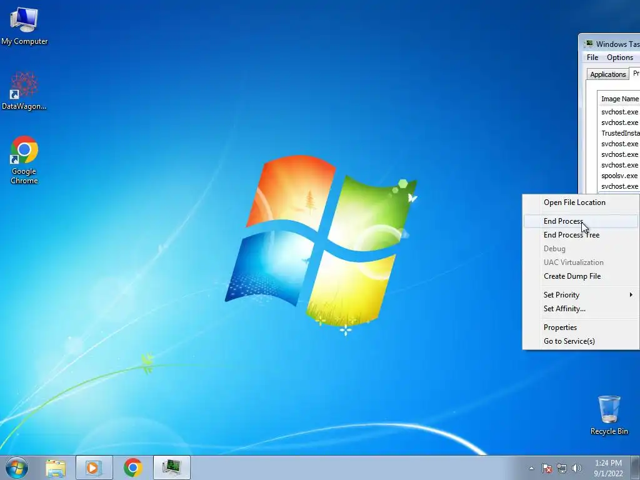The width and height of the screenshot is (640, 480).
Task: Click the Task Manager title bar icon
Action: tap(589, 44)
